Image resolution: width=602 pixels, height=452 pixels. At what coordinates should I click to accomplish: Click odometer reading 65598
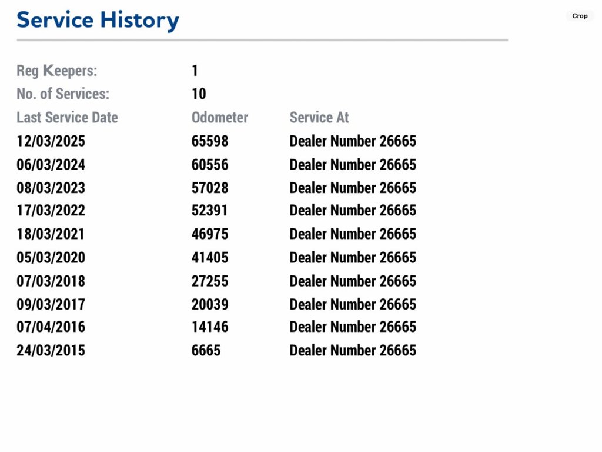[210, 141]
